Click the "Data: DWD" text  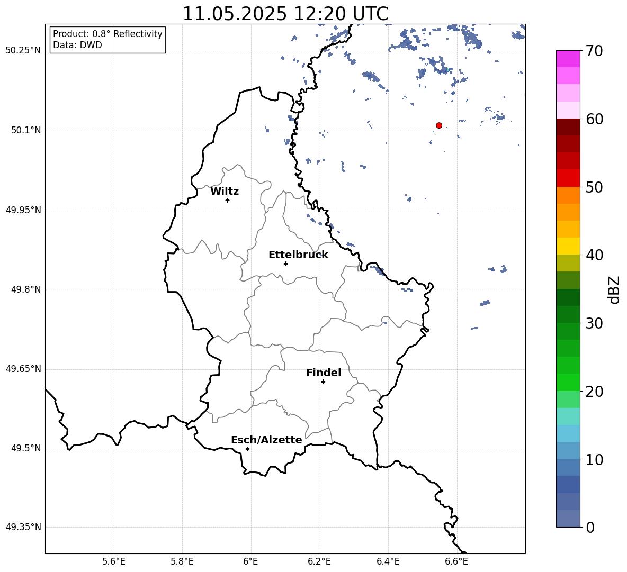77,45
